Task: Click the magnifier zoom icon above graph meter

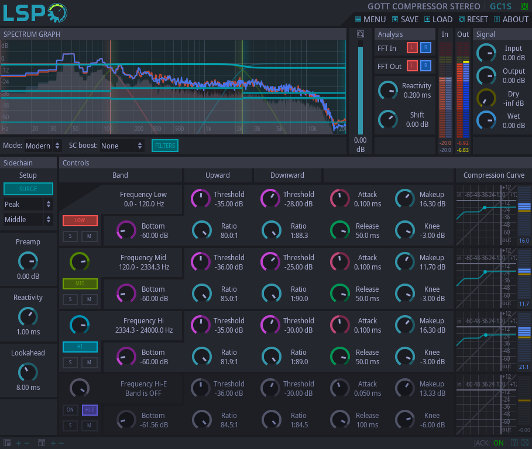Action: (361, 34)
